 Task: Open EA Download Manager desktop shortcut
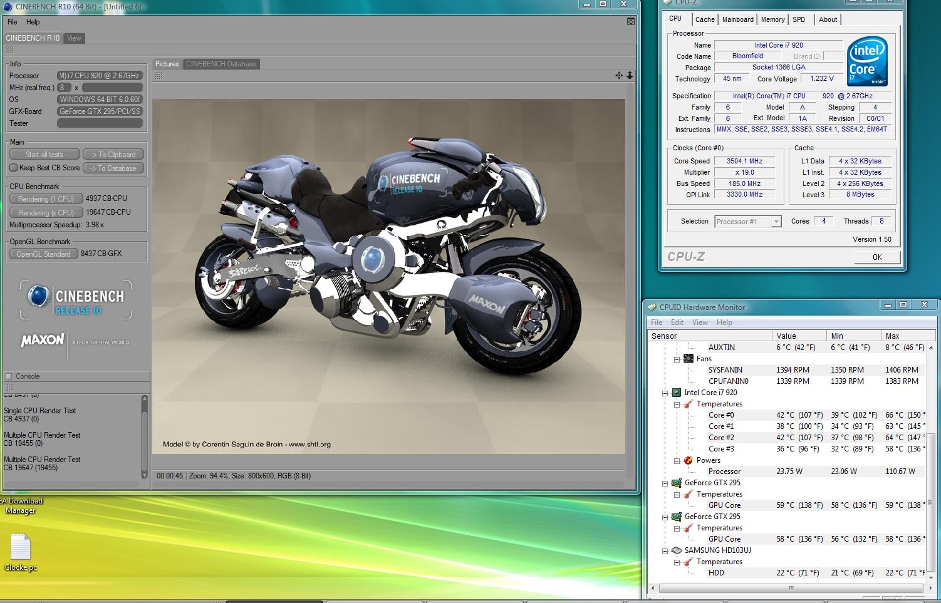click(x=21, y=505)
